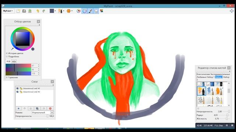Viewport: 236px width, 132px height.
Task: Adjust the blue channel slider
Action: [18, 73]
